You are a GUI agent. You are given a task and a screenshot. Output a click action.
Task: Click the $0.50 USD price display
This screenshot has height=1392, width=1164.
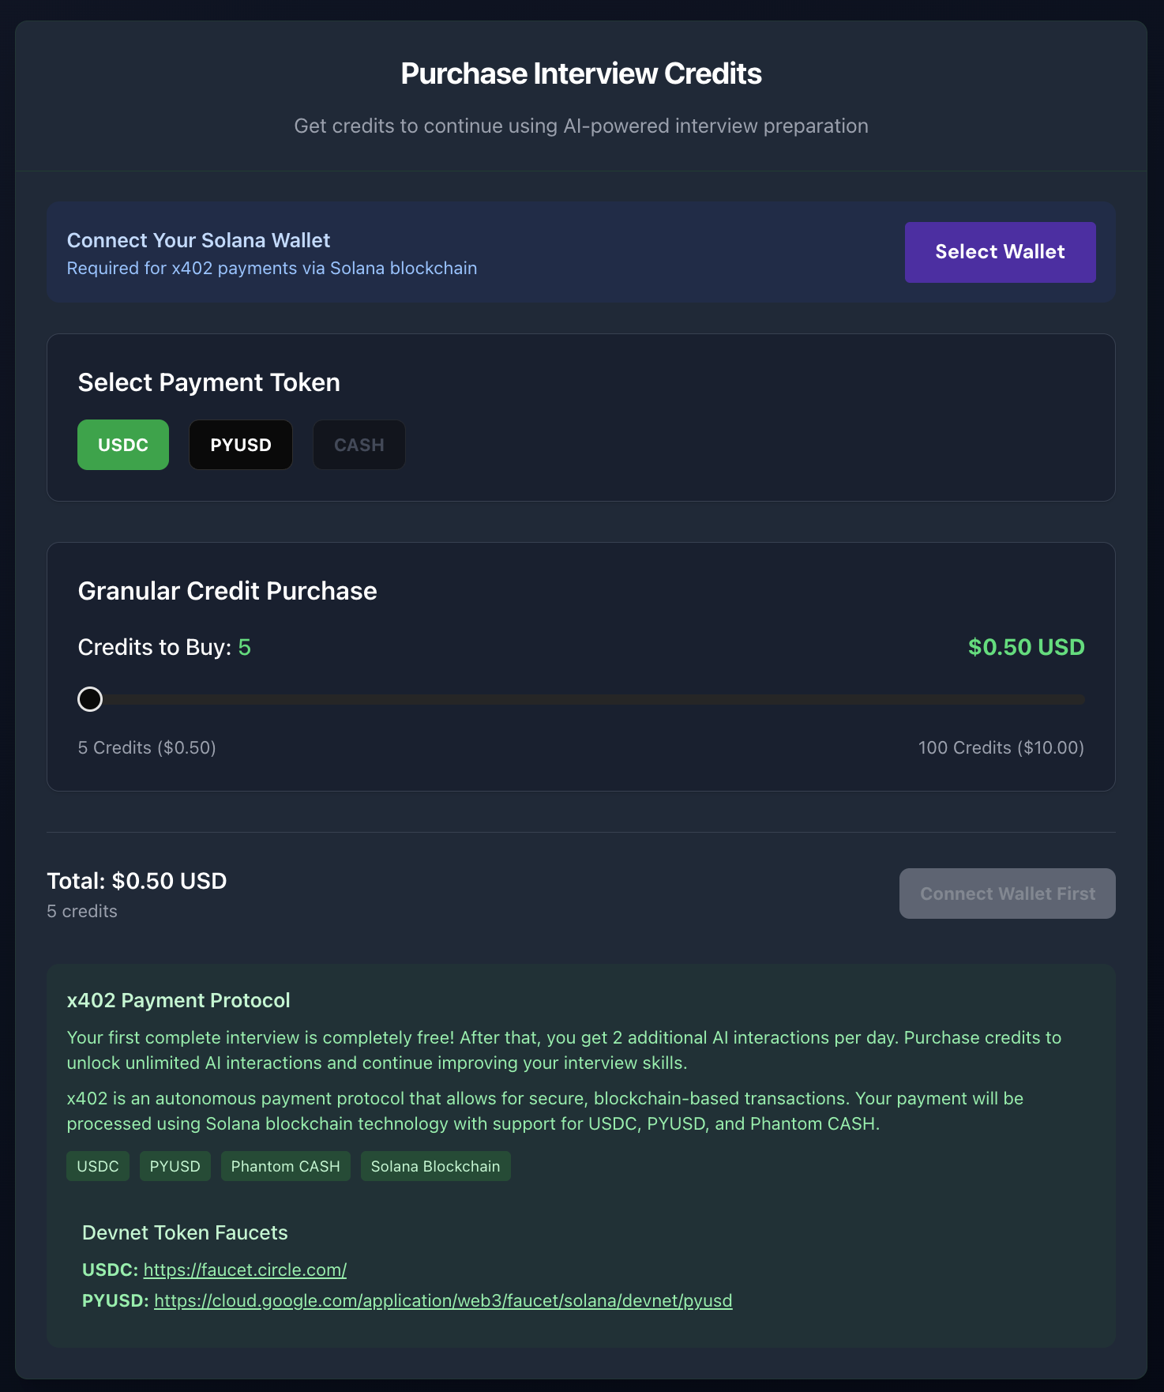click(1026, 647)
